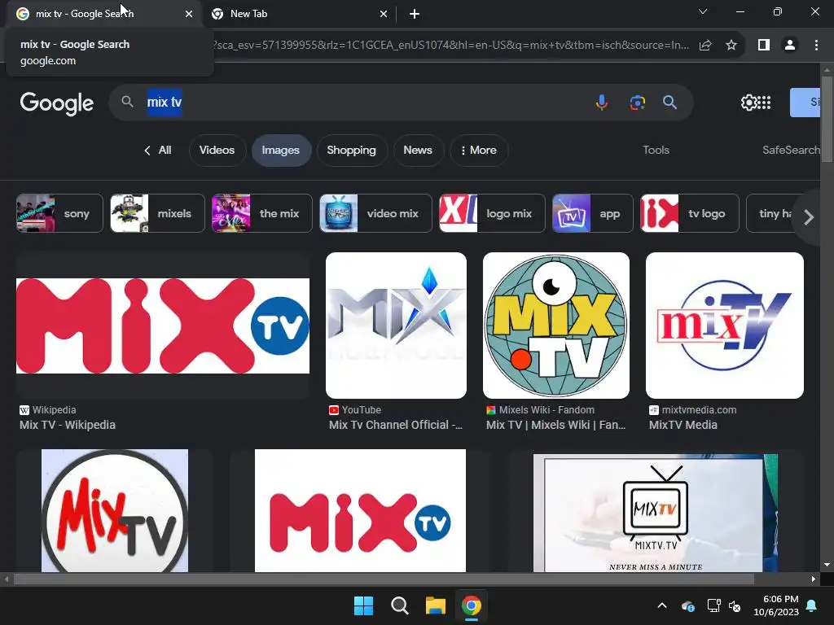Close the New Tab tab
This screenshot has width=834, height=625.
384,14
